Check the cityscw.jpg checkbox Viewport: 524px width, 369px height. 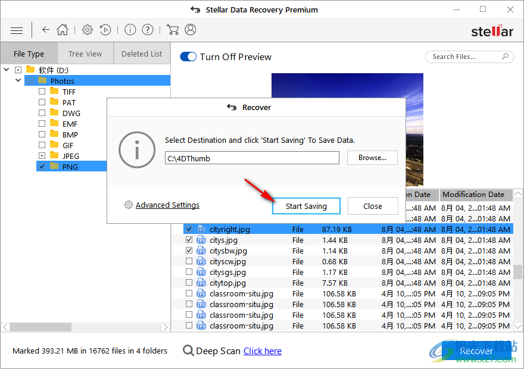coord(189,261)
